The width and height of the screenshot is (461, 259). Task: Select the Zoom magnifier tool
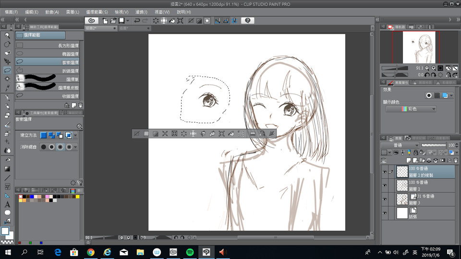click(7, 35)
